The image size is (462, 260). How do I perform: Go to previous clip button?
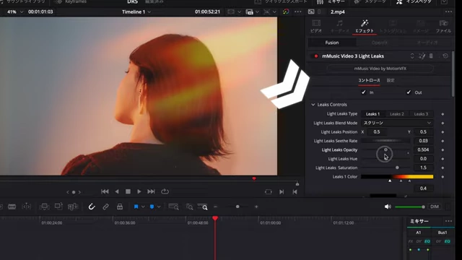[295, 192]
